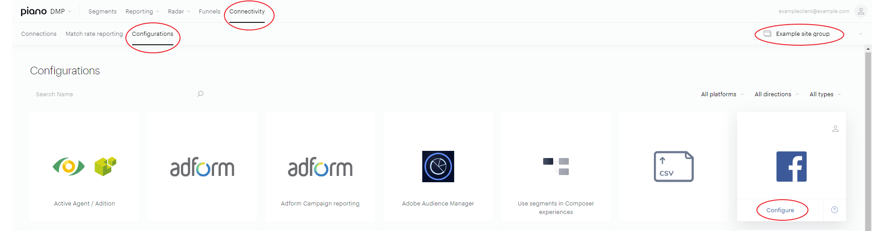This screenshot has height=231, width=872.
Task: Open help question mark on Facebook card
Action: [x=834, y=210]
